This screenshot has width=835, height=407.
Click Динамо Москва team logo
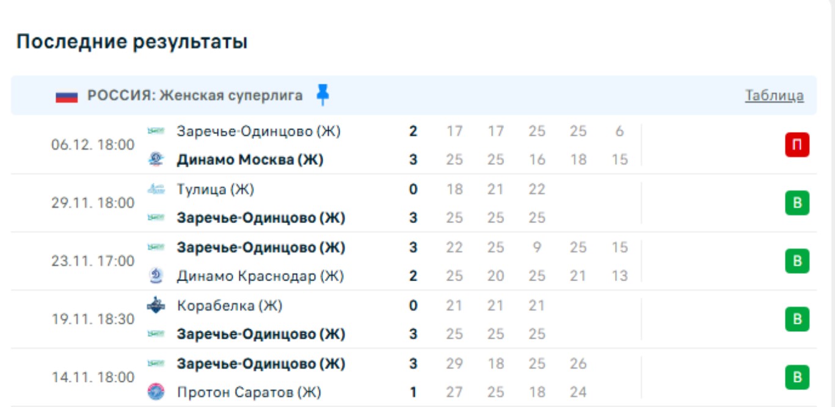click(156, 159)
